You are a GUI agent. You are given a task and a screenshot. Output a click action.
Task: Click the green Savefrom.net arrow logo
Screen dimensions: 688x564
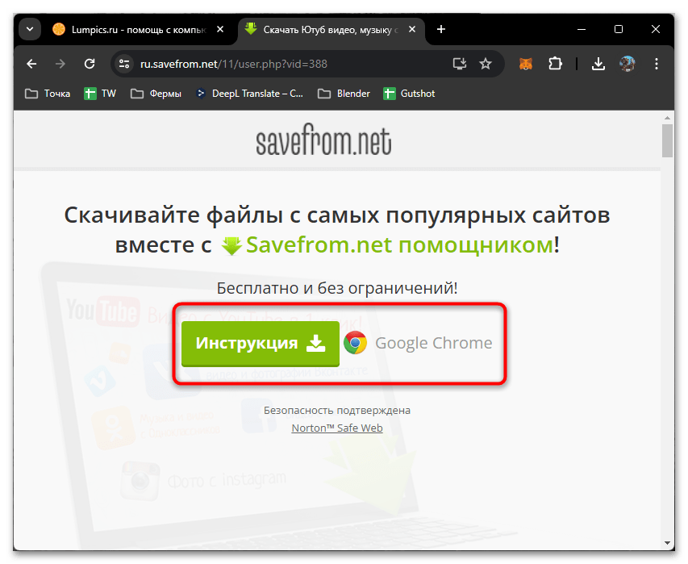coord(231,244)
